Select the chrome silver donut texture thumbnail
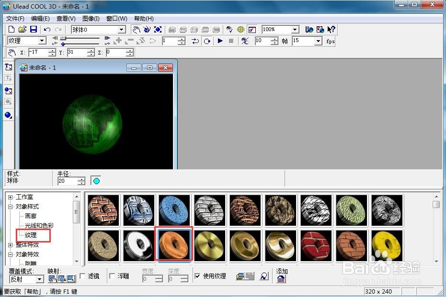The image size is (446, 297). tap(139, 246)
